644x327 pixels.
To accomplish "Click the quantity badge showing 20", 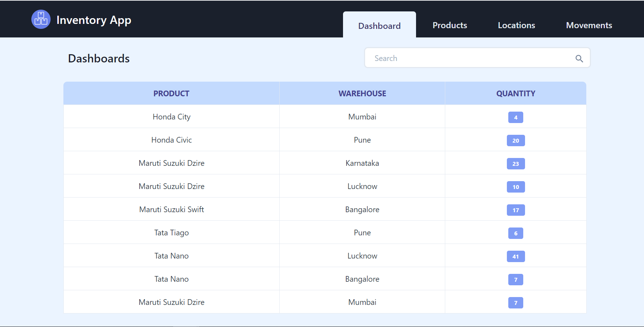I will pyautogui.click(x=515, y=140).
